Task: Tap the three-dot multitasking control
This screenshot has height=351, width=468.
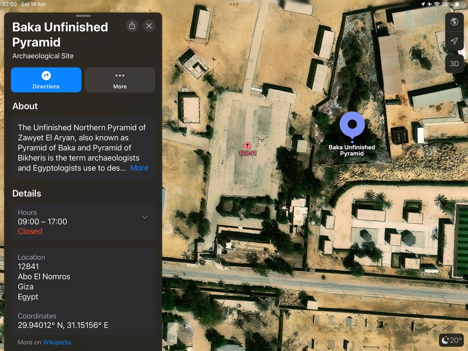Action: coord(234,4)
